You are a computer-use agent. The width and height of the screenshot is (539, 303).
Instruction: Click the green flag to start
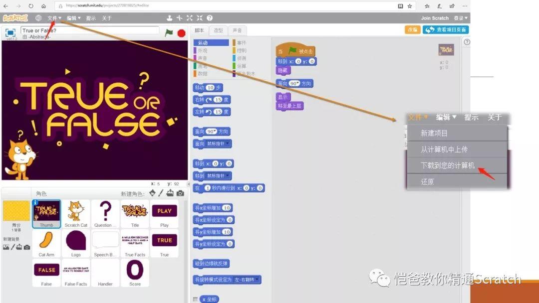pyautogui.click(x=169, y=32)
